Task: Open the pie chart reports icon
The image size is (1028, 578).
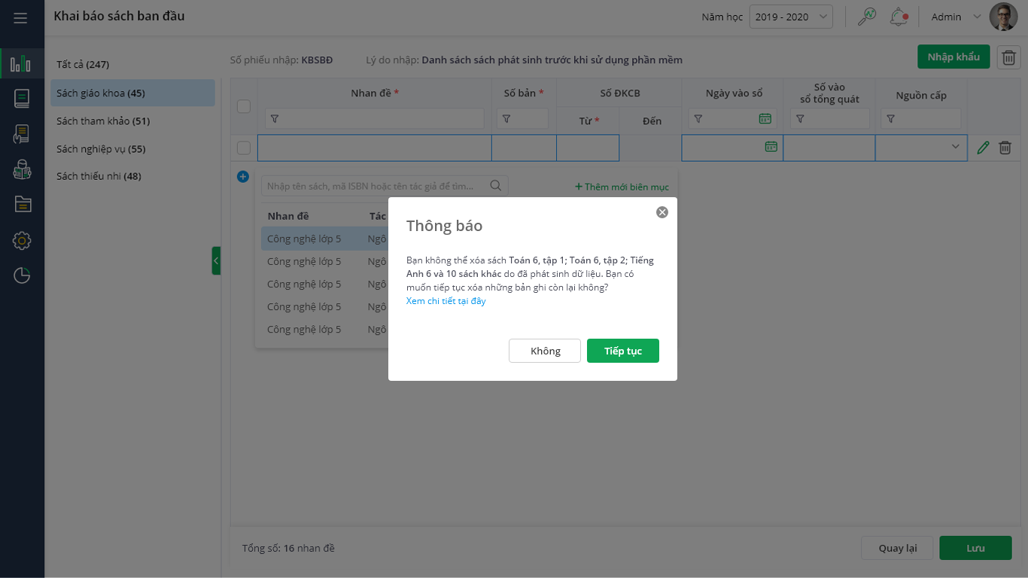Action: [x=22, y=275]
